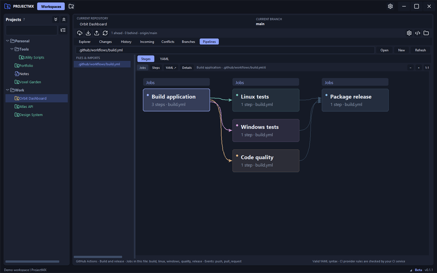The image size is (437, 273).
Task: Focus the Projects search field
Action: tap(32, 30)
